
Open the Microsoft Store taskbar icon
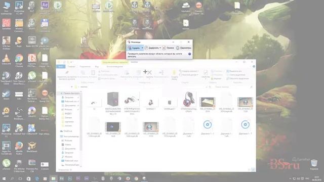[28, 178]
